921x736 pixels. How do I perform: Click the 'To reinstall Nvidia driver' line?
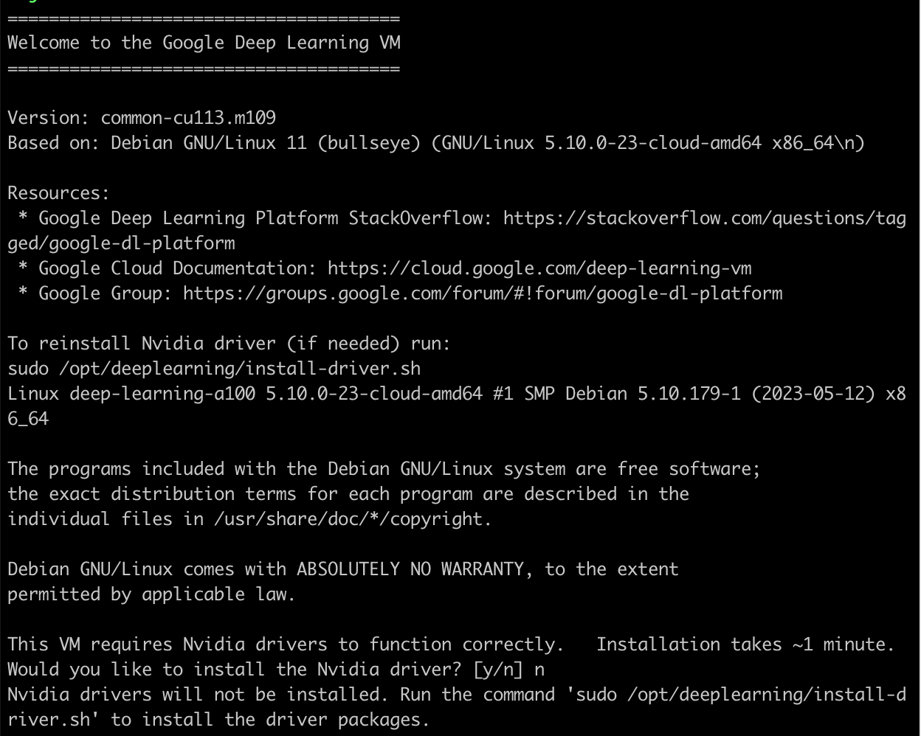click(229, 344)
